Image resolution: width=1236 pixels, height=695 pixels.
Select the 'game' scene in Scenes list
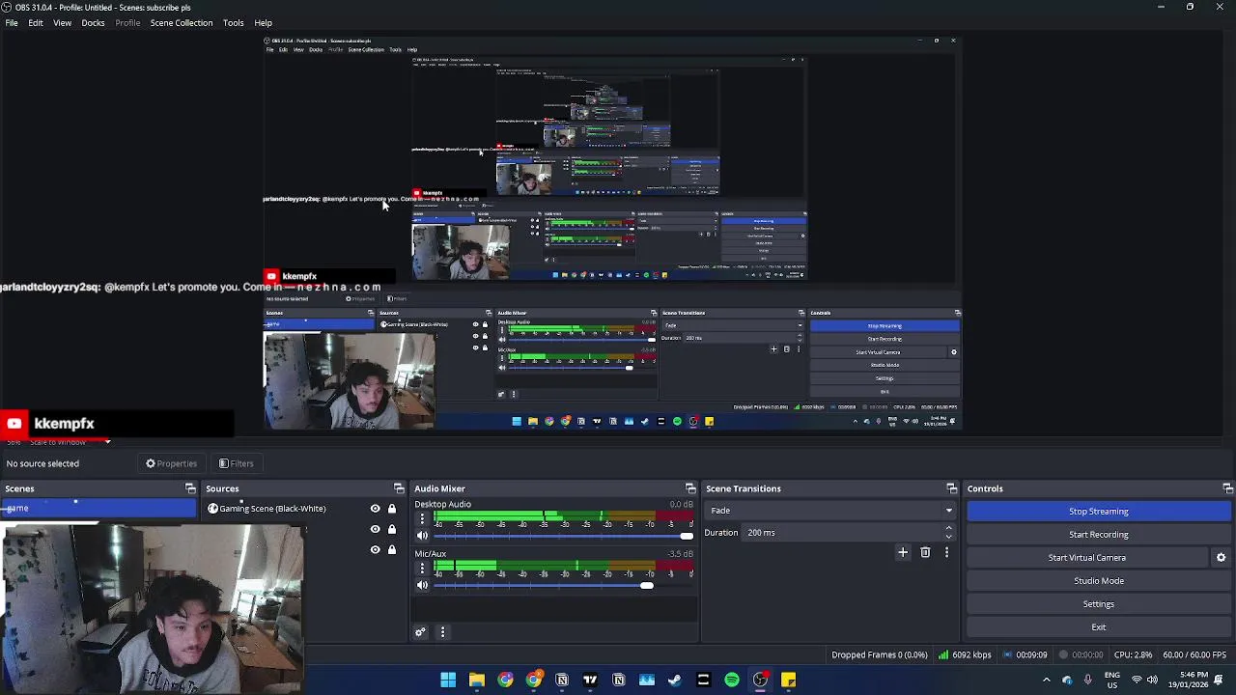pyautogui.click(x=98, y=509)
